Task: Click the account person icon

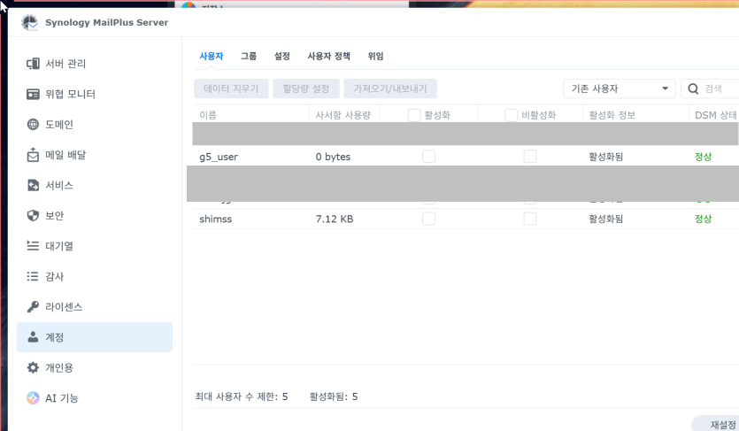Action: tap(33, 337)
